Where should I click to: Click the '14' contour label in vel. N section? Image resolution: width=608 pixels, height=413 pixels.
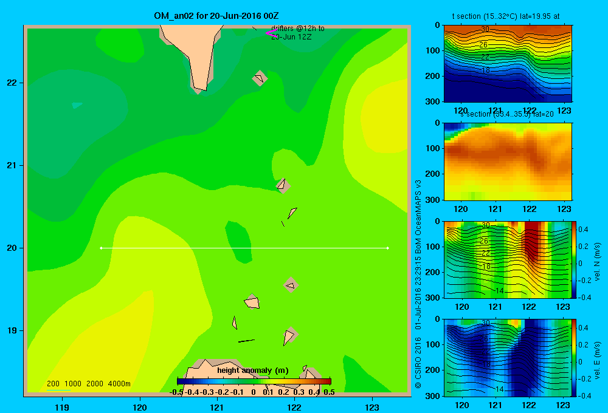pos(499,290)
